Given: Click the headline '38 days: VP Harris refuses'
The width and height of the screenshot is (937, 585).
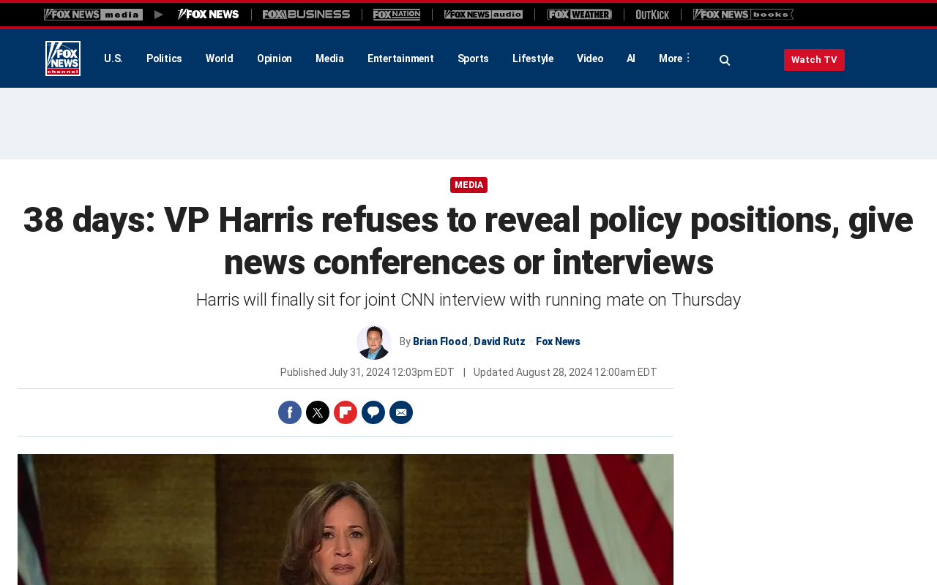Looking at the screenshot, I should (x=468, y=241).
